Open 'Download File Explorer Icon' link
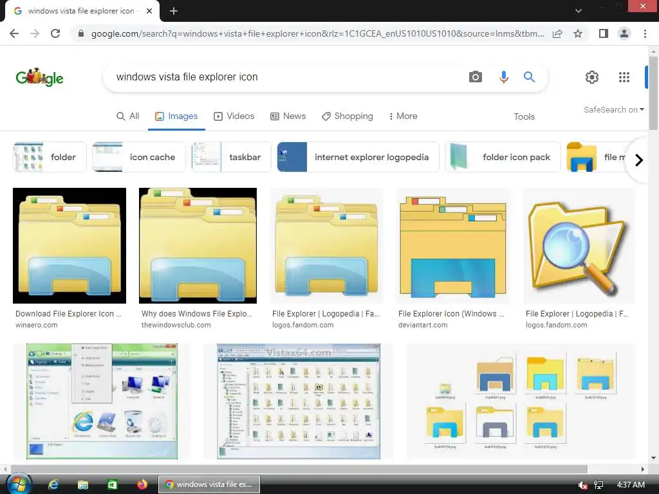 [68, 314]
